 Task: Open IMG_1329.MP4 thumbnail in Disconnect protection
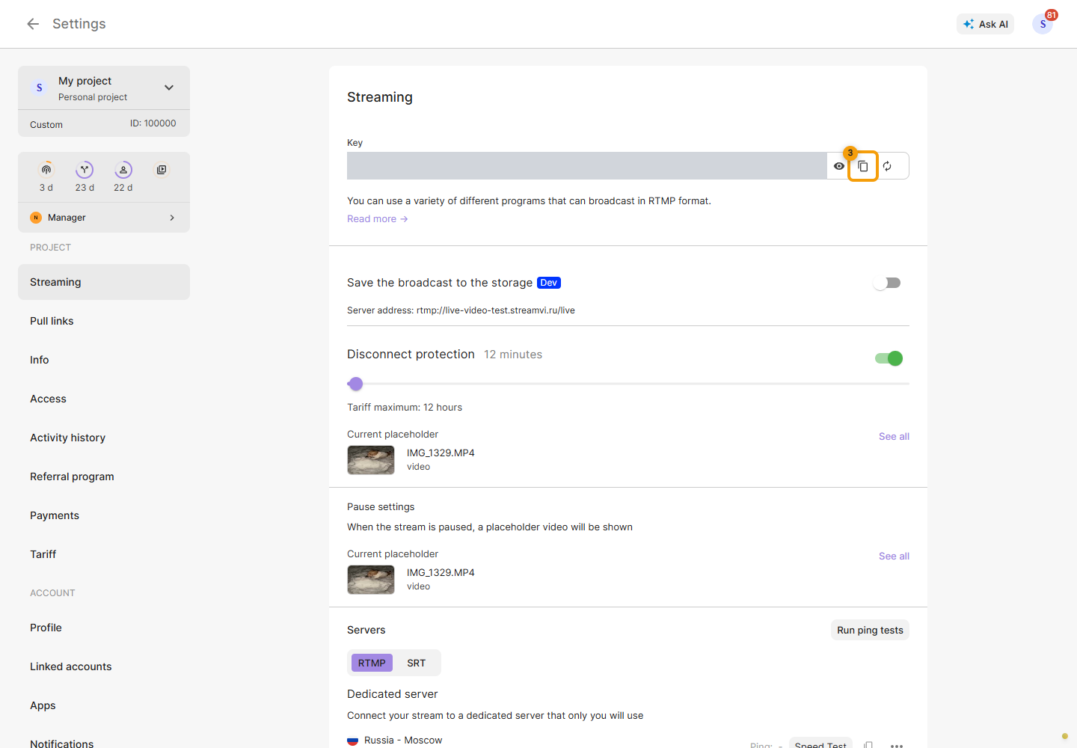[x=371, y=460]
